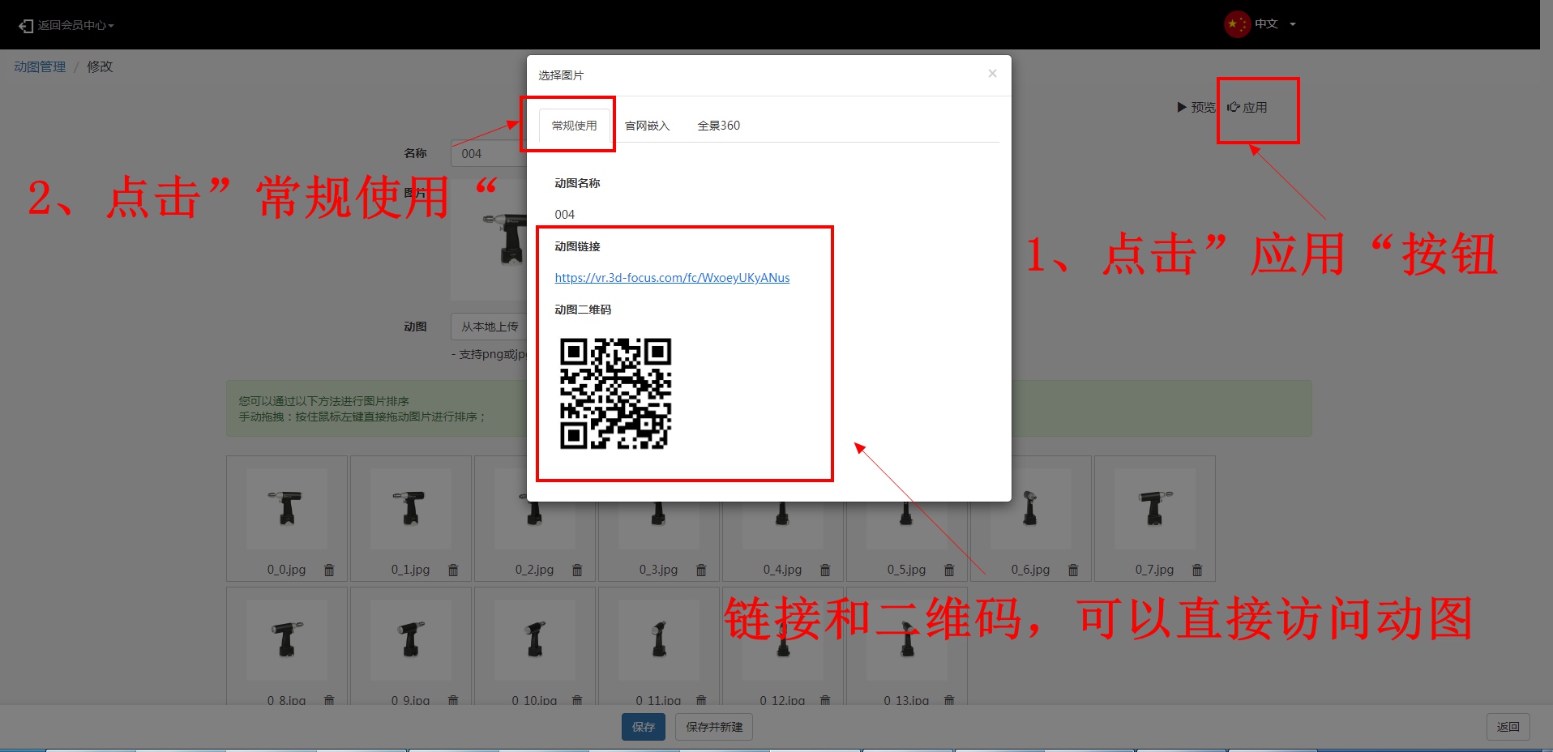Open the 全景360 tab

pyautogui.click(x=718, y=126)
